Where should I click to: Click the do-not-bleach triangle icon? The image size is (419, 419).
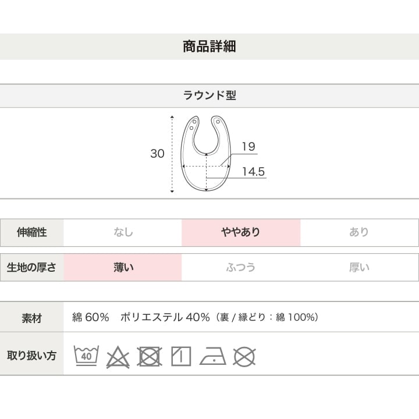(x=118, y=357)
